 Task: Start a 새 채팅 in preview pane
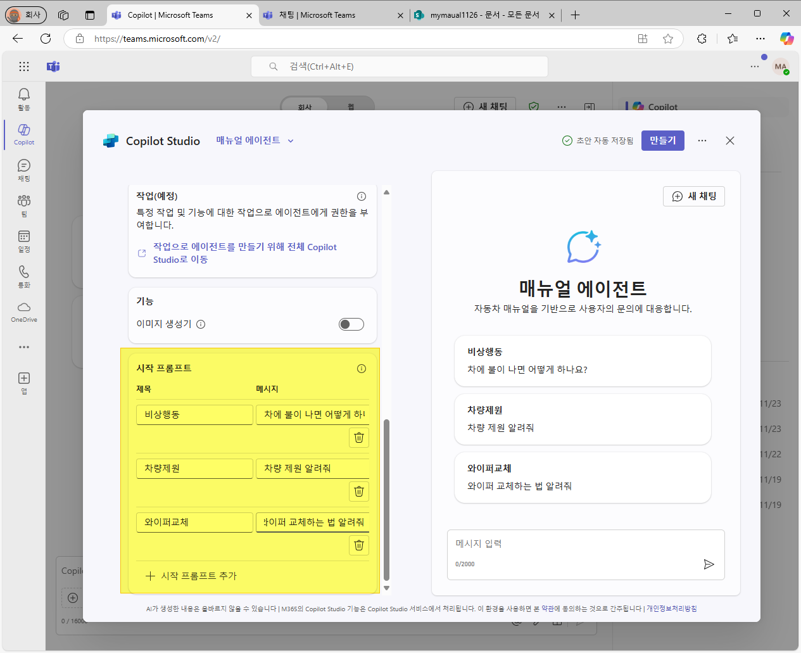click(x=694, y=196)
